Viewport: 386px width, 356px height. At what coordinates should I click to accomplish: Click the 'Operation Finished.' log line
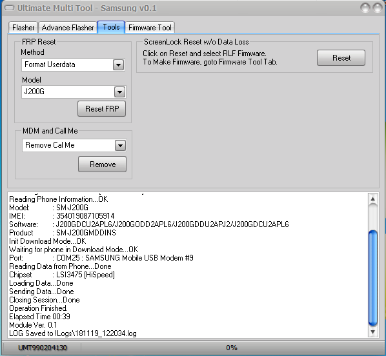38,308
